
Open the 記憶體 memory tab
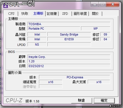coord(52,14)
